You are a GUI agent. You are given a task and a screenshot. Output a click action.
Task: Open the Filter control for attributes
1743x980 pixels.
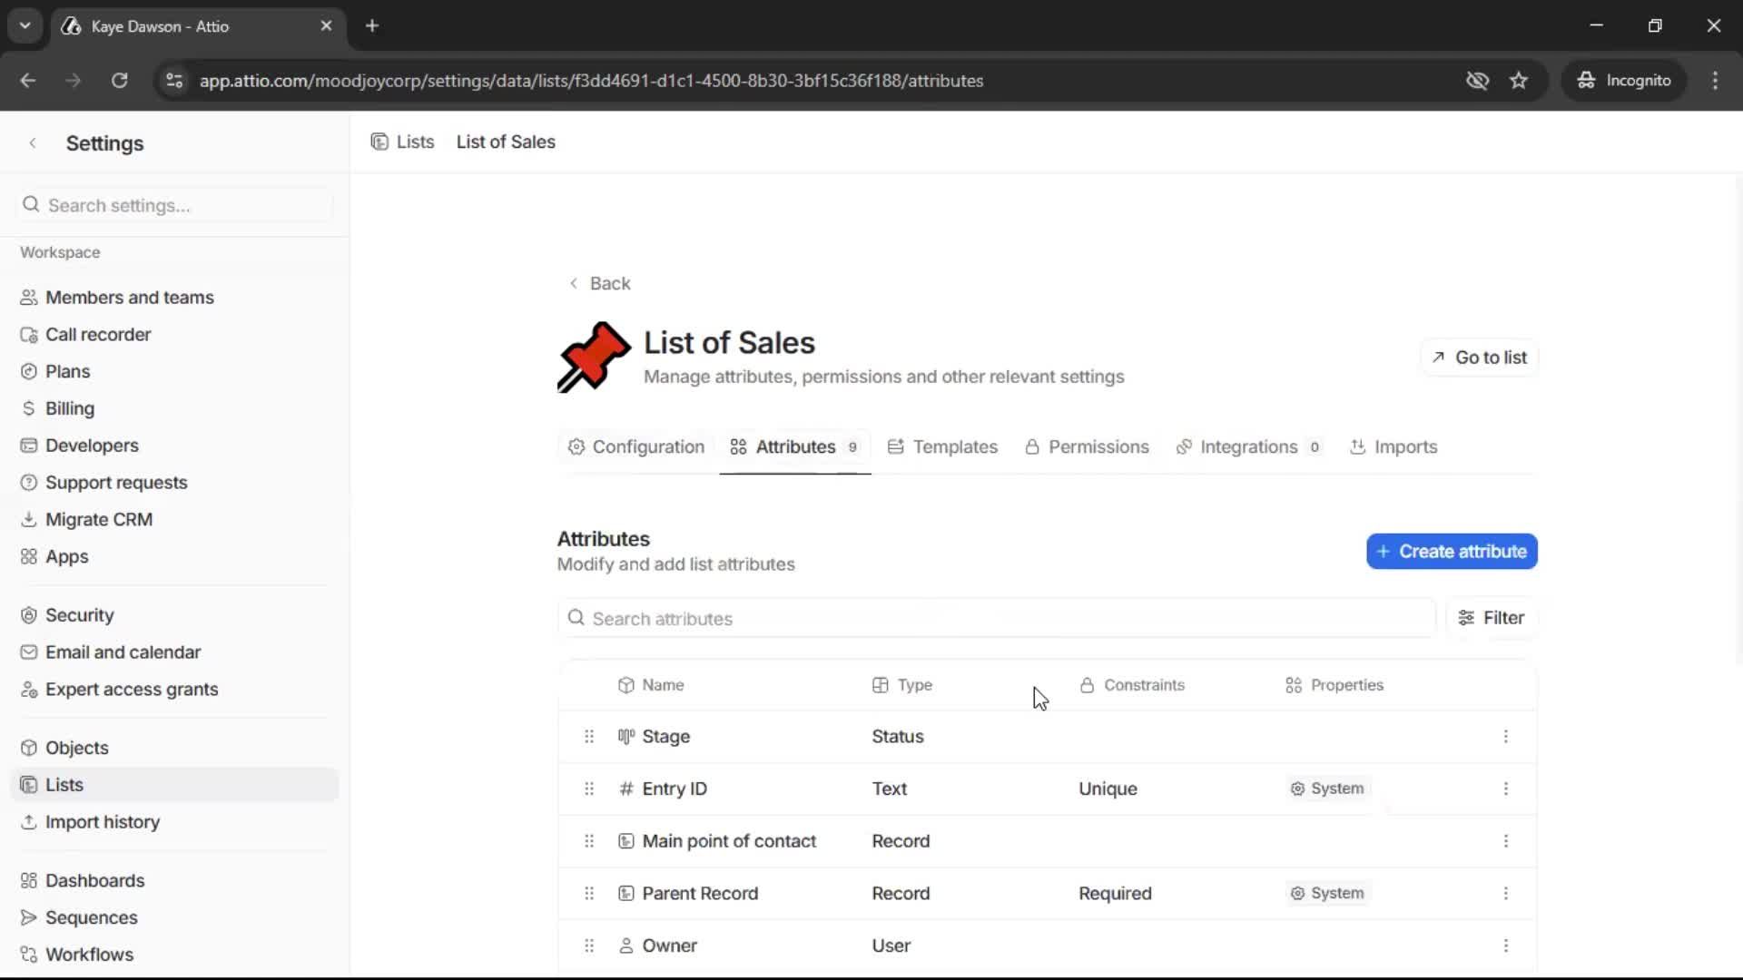[x=1492, y=618]
